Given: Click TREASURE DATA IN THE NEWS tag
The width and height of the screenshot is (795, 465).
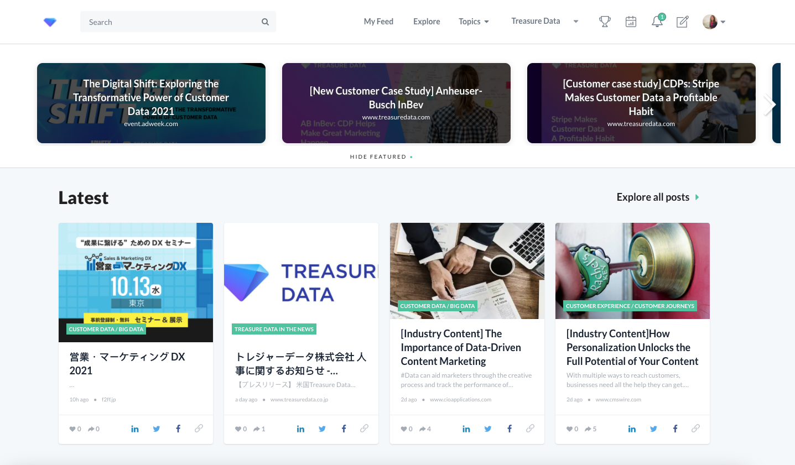Looking at the screenshot, I should (x=274, y=330).
